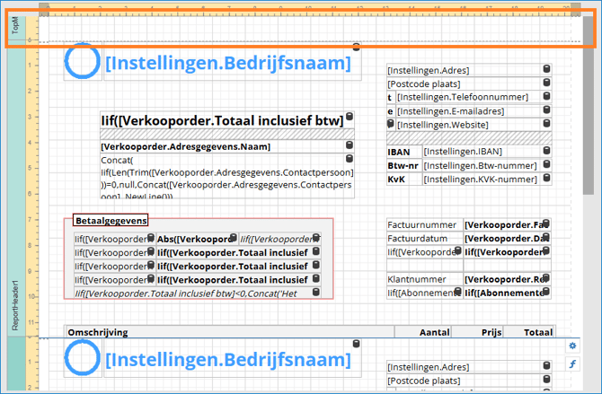Click database icon beside Instellingen.Website field
Viewport: 602px width, 394px height.
pos(546,124)
